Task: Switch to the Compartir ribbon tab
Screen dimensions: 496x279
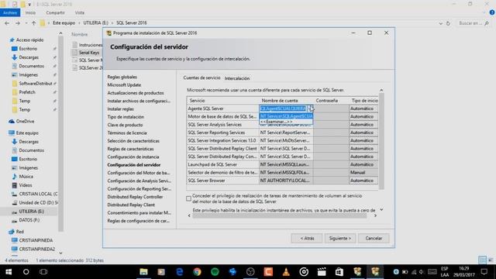Action: pyautogui.click(x=55, y=12)
